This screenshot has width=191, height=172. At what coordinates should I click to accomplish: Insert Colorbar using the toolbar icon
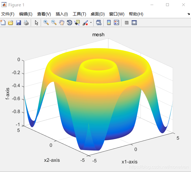click(109, 23)
